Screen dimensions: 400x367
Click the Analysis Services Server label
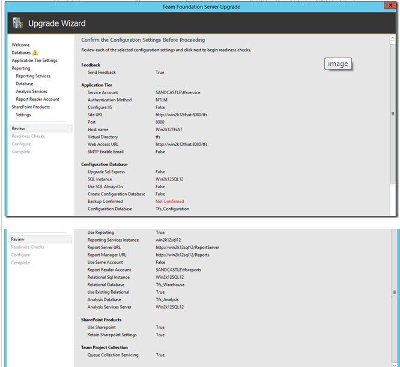[109, 307]
